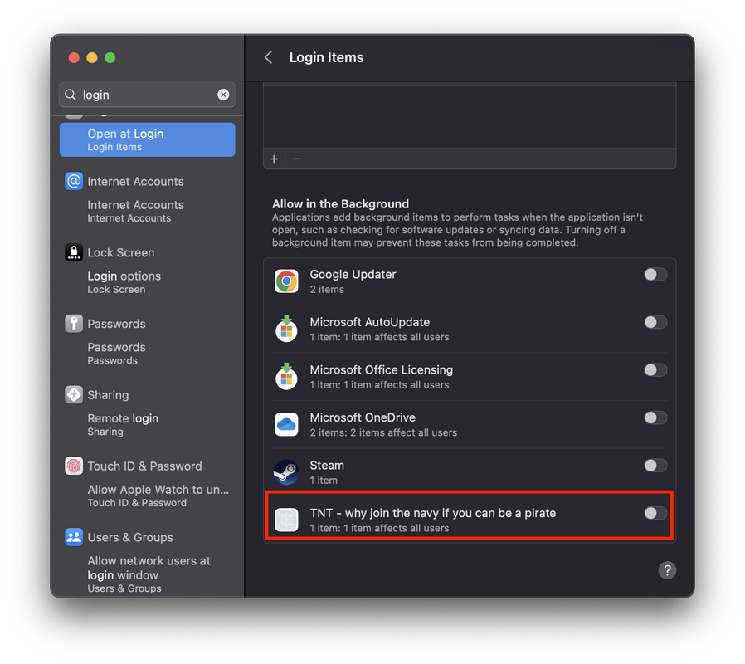Click the Google Updater Chrome icon
The width and height of the screenshot is (745, 664).
(286, 281)
